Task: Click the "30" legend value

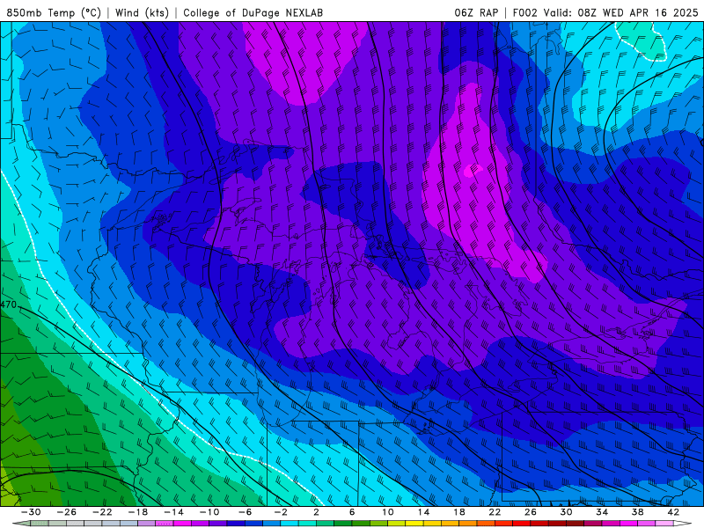Action: 566,512
